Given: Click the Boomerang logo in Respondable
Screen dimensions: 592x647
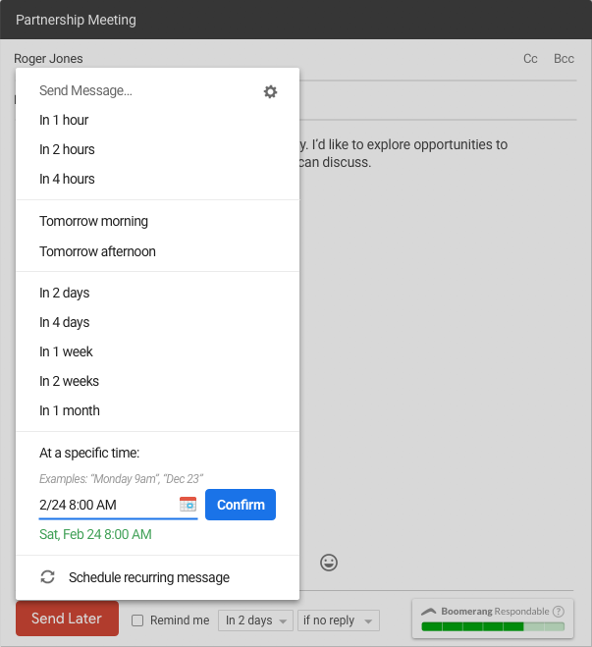Looking at the screenshot, I should coord(429,611).
